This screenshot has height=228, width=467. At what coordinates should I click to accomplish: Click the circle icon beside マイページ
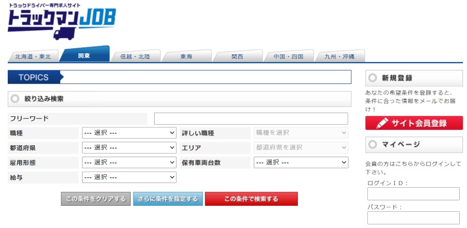pyautogui.click(x=372, y=144)
